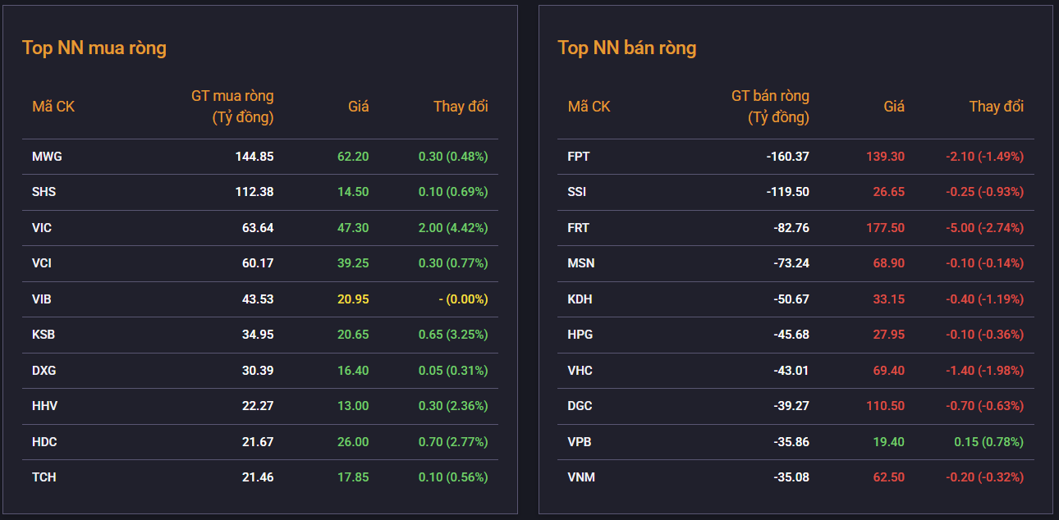The width and height of the screenshot is (1059, 520).
Task: Click the change value 2.00 (4.42%)
Action: tap(453, 228)
